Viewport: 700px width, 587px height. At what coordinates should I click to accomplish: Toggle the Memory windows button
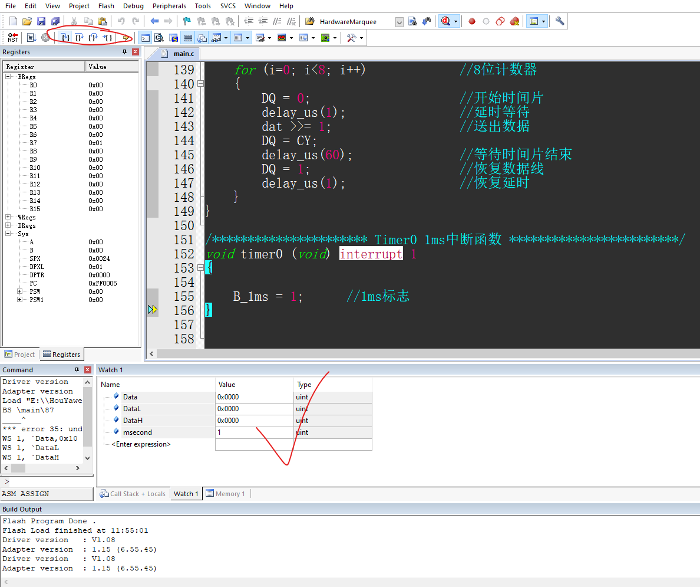(x=239, y=38)
